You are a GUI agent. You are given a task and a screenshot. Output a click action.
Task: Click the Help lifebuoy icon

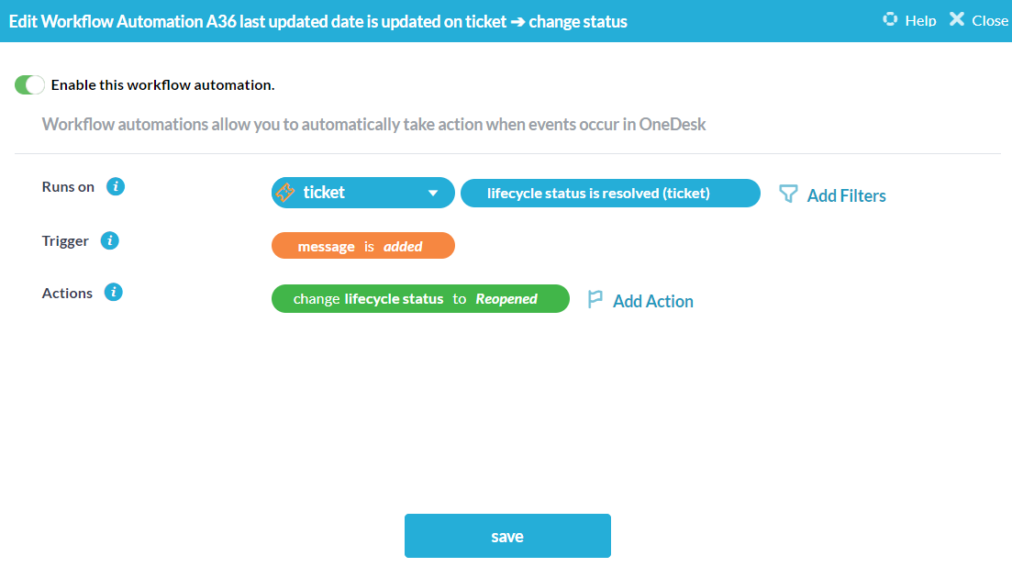coord(889,19)
